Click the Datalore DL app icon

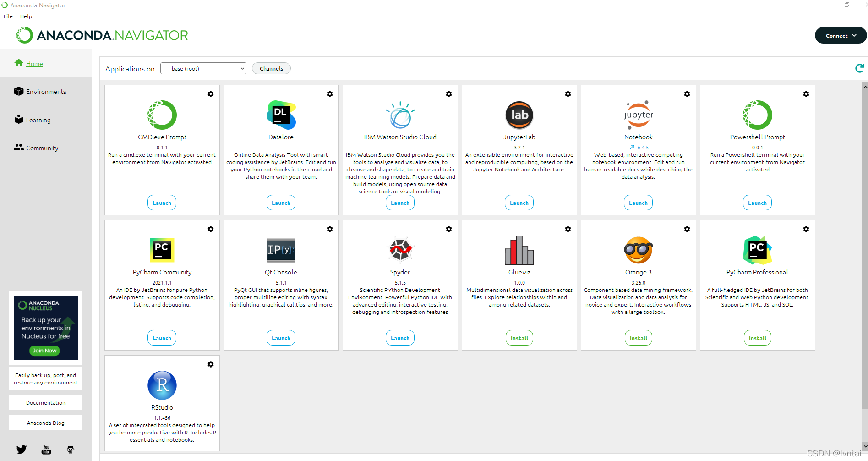pos(281,115)
